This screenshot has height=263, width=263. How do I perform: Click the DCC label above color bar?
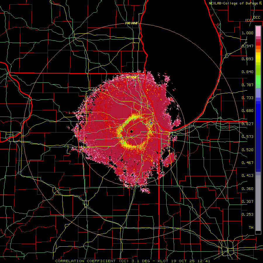point(257,18)
